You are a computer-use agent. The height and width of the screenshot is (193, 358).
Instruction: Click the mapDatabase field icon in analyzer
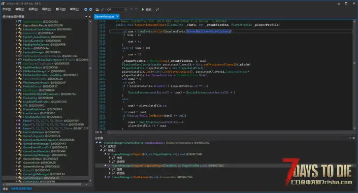(100, 143)
